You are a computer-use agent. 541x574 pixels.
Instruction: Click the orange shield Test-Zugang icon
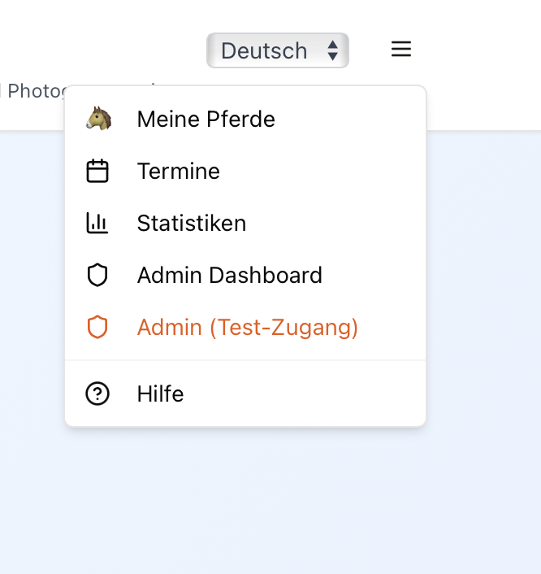(97, 328)
